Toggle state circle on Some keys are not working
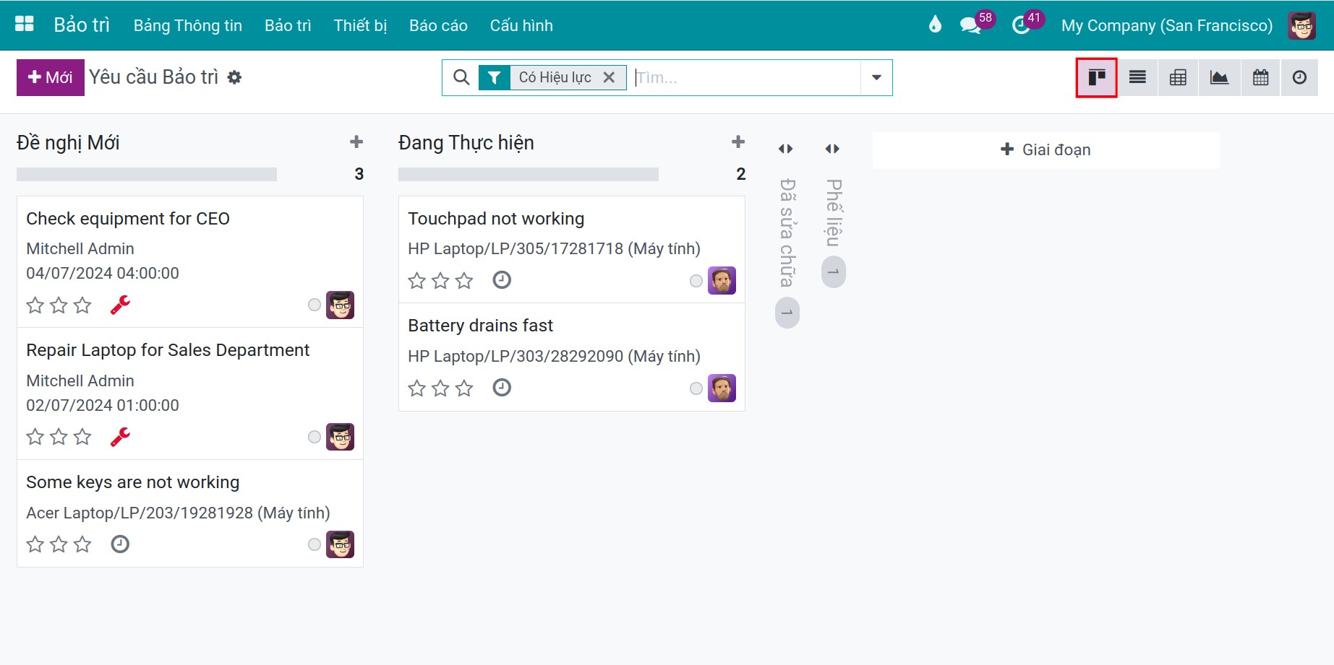1334x665 pixels. tap(315, 544)
